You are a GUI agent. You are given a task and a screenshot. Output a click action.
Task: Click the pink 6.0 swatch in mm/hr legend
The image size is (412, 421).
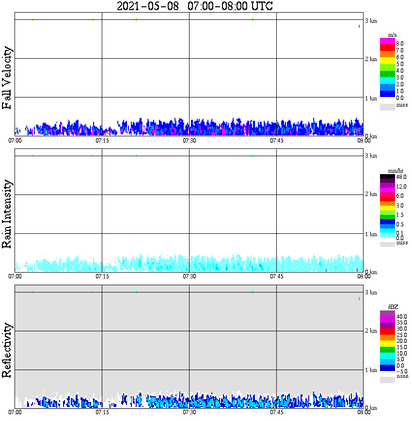click(x=387, y=194)
